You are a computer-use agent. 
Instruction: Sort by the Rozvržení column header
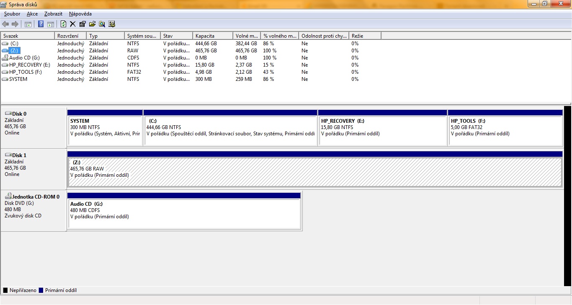click(x=71, y=36)
